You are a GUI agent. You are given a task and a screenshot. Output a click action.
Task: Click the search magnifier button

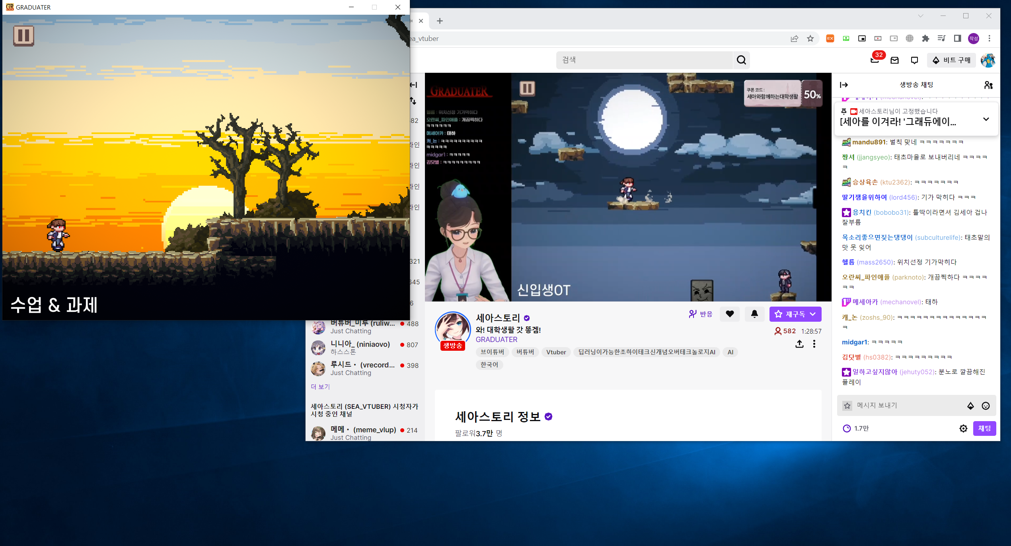[x=741, y=60]
